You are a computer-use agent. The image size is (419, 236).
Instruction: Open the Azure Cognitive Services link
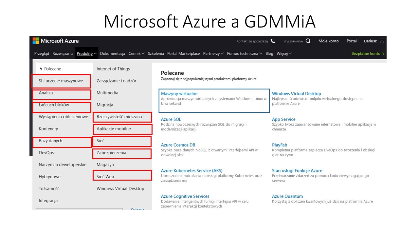pos(185,196)
